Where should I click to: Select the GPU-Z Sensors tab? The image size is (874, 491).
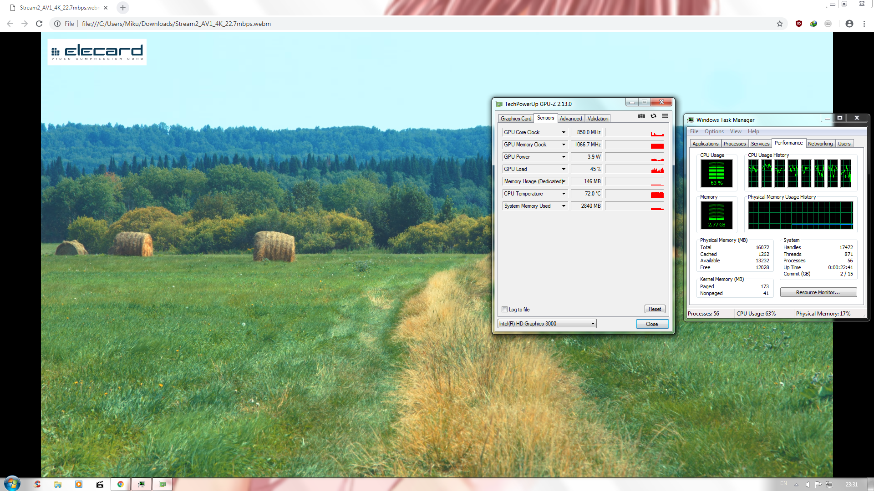tap(545, 118)
